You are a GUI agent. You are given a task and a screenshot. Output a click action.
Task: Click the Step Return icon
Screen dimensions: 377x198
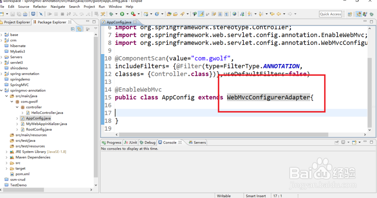tap(88, 14)
